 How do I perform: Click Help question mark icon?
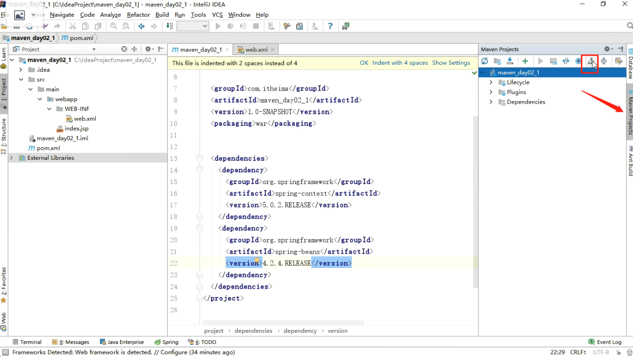[x=331, y=26]
